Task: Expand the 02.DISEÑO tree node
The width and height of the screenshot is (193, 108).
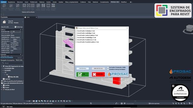Action: tap(3, 70)
